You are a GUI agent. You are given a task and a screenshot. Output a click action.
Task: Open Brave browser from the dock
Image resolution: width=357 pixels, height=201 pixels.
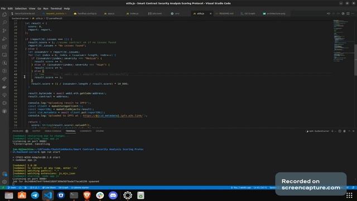pos(87,195)
